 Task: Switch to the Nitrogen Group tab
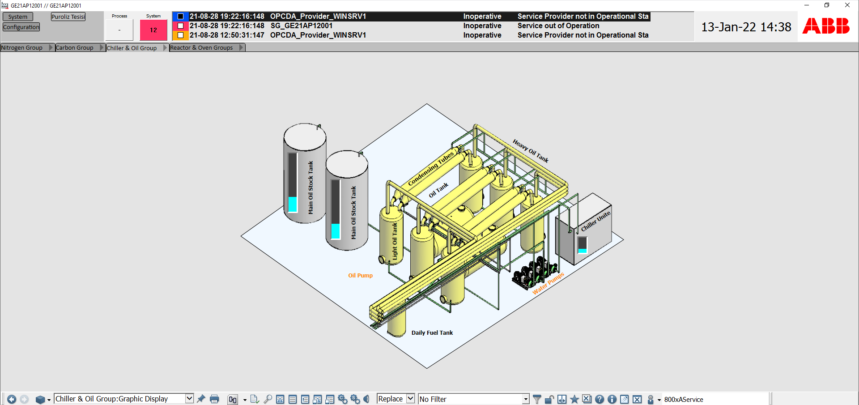pos(22,47)
